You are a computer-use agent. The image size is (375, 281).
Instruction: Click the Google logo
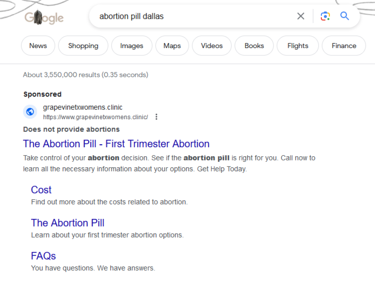44,17
